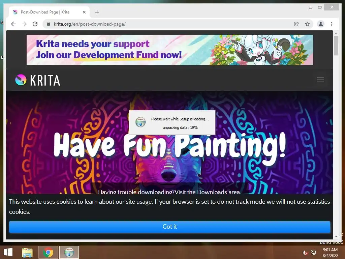This screenshot has width=345, height=259.
Task: Open Chrome three-dot menu
Action: (332, 24)
